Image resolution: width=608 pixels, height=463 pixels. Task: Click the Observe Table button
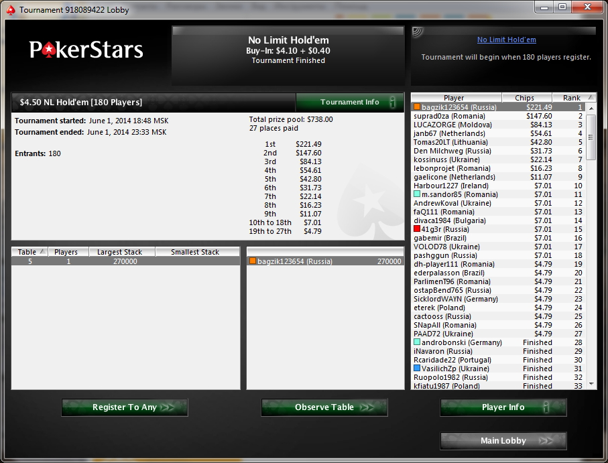coord(324,407)
